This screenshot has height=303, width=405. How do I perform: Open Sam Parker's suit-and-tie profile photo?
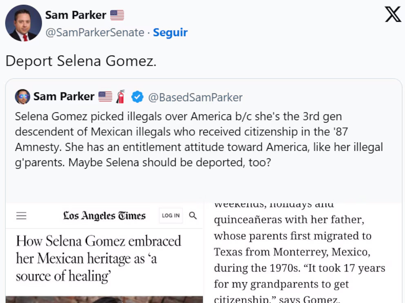[23, 23]
